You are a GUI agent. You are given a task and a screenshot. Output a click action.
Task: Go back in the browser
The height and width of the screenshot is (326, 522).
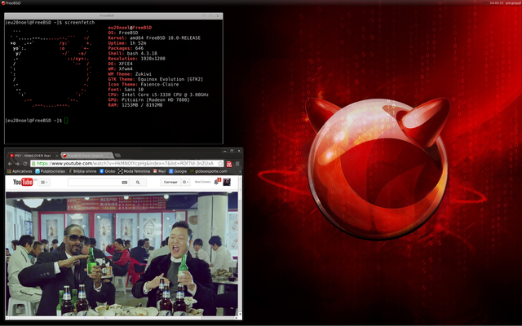[x=10, y=164]
